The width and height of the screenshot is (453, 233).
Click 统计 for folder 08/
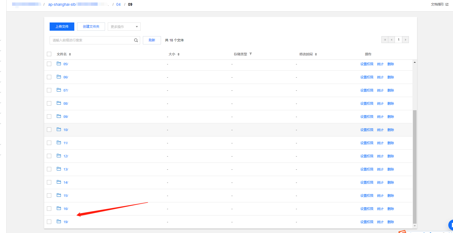coord(380,104)
